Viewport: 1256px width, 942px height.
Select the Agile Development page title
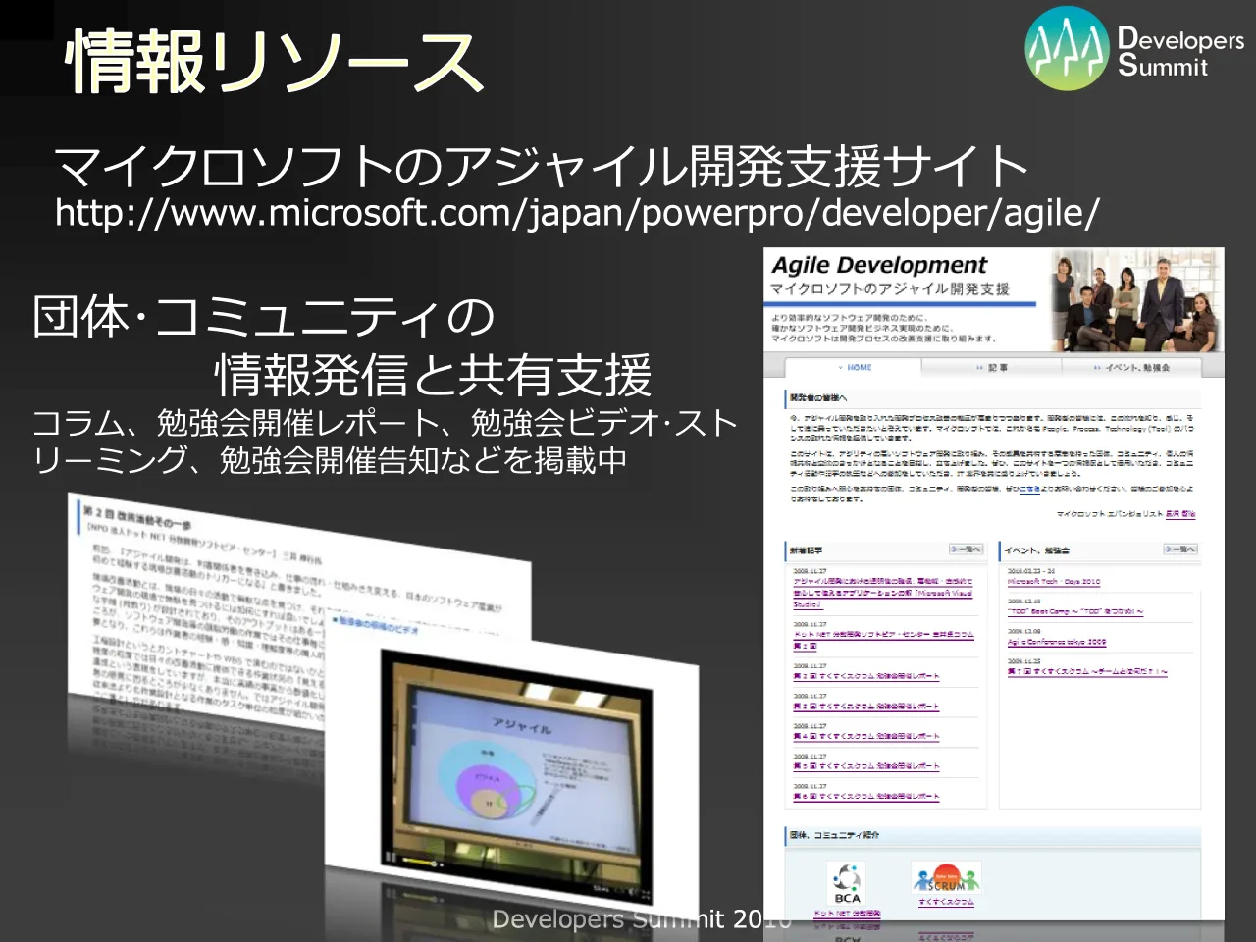tap(878, 265)
